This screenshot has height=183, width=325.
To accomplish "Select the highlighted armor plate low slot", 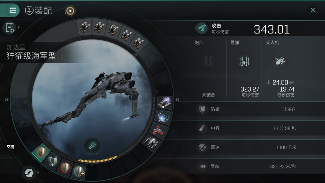I will click(41, 152).
